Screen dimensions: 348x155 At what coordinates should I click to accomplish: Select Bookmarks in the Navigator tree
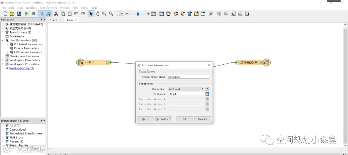(17, 36)
